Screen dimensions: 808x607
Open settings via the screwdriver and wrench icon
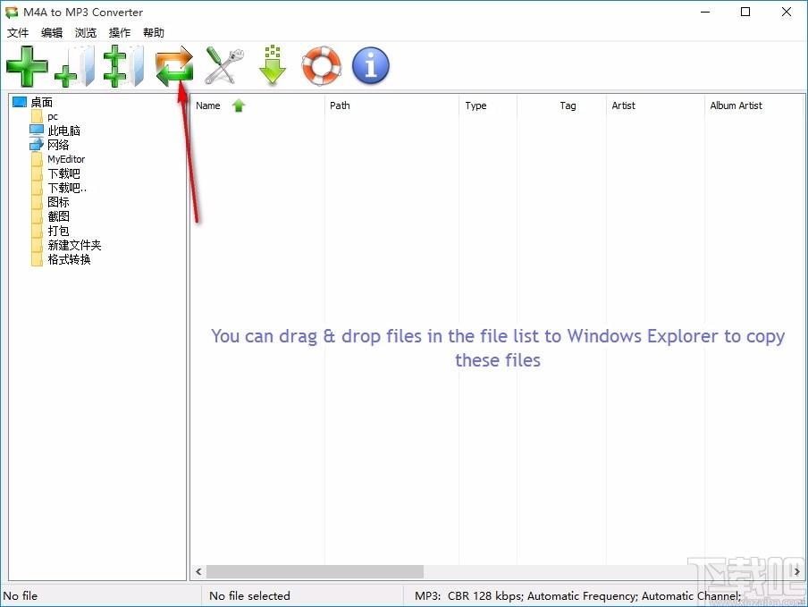coord(223,66)
